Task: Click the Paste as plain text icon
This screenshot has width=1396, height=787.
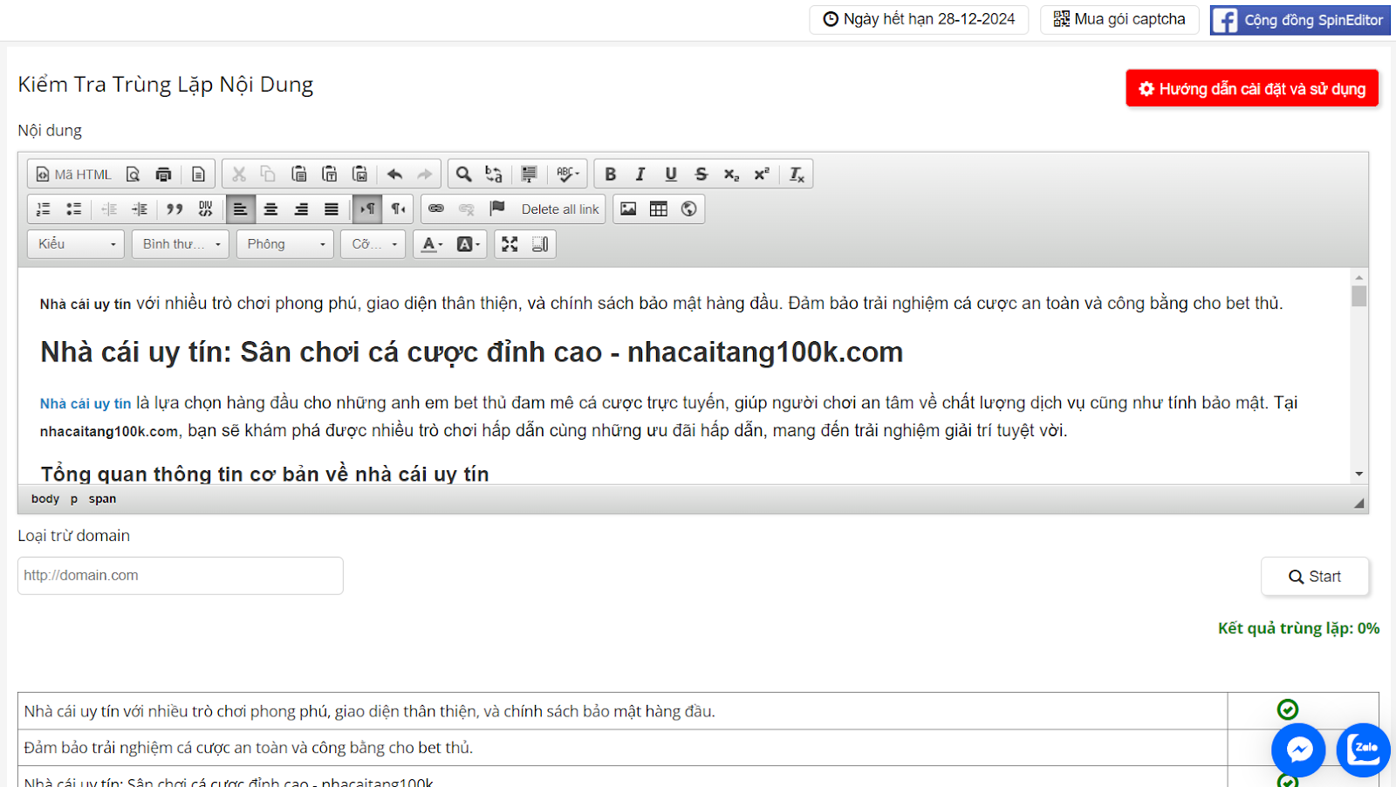Action: click(x=329, y=175)
